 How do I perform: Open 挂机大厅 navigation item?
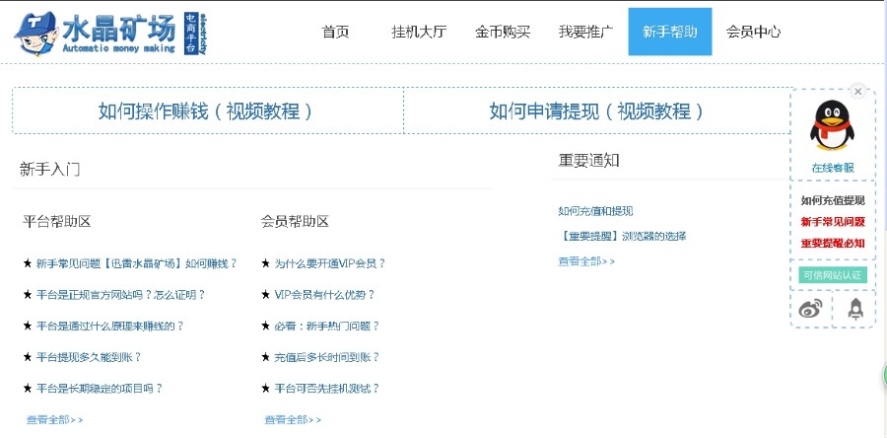[419, 32]
